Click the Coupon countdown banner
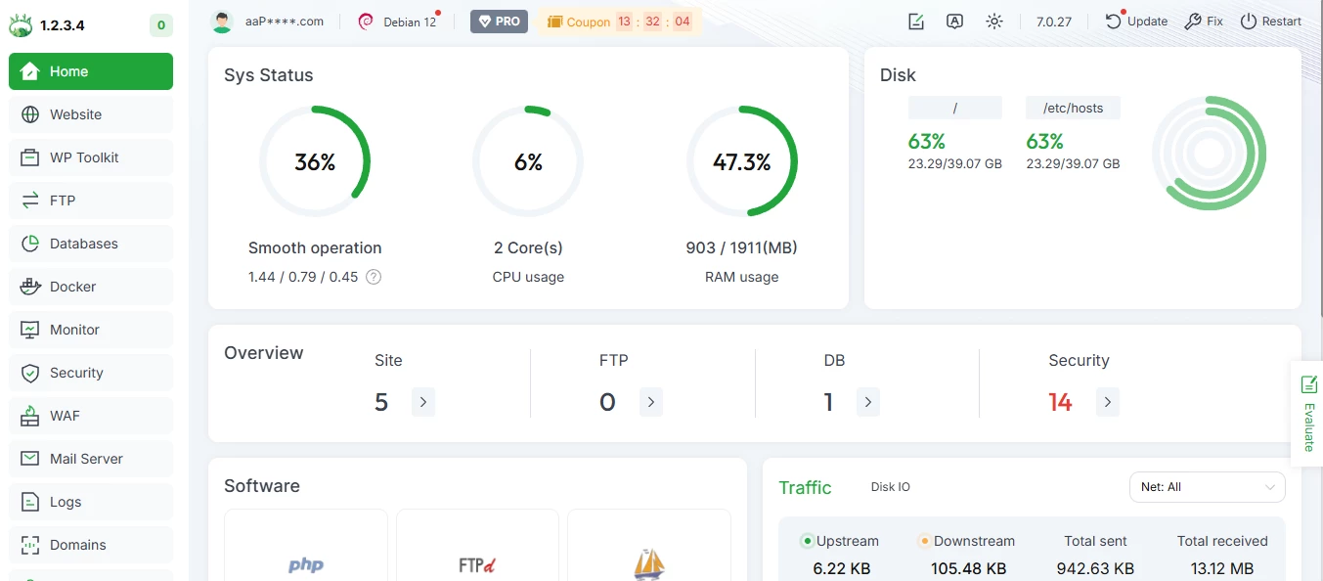Screen dimensions: 1323x581 tap(619, 21)
